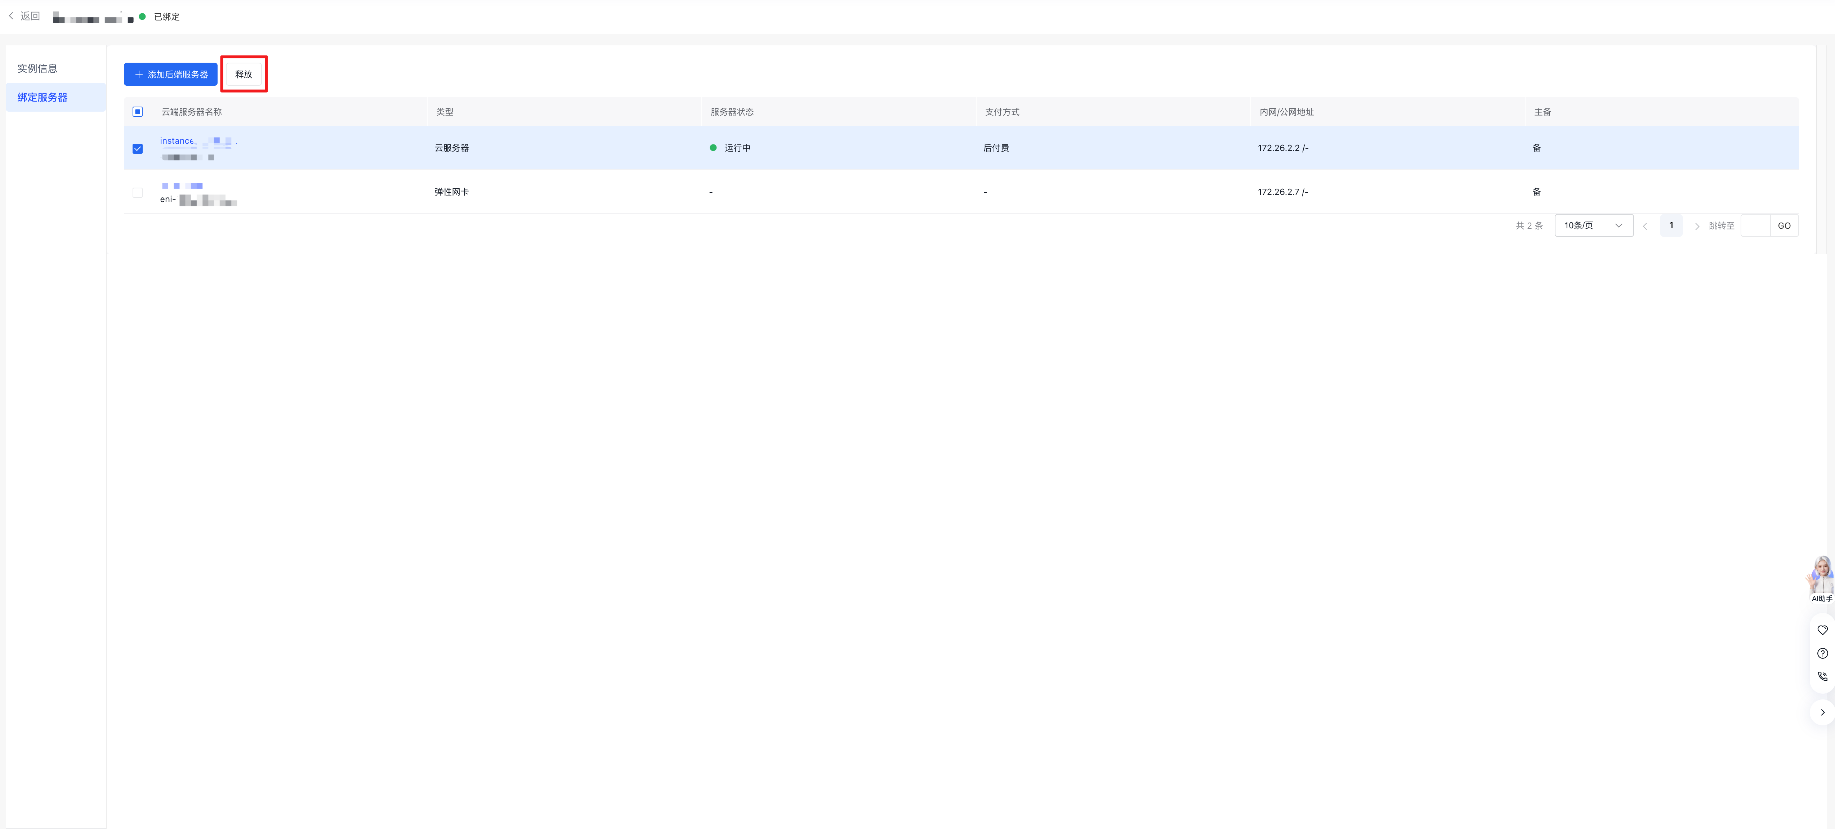Open the AI助手 assistant avatar

point(1821,578)
